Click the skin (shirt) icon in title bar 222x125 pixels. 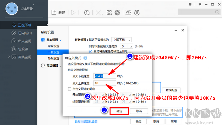190,4
